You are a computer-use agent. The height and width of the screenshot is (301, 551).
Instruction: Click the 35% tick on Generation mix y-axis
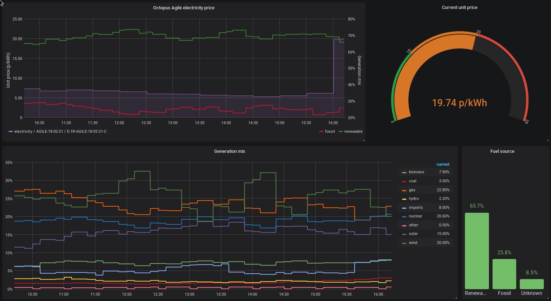9,163
